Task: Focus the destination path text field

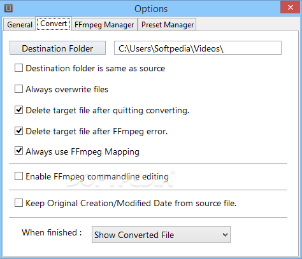Action: click(x=198, y=48)
